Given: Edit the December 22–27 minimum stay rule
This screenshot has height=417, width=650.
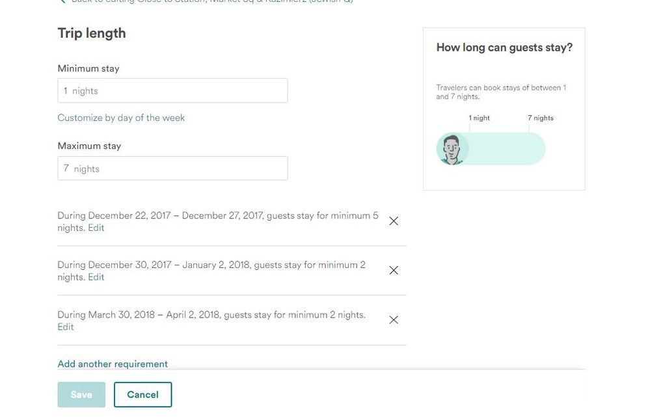Looking at the screenshot, I should coord(96,228).
